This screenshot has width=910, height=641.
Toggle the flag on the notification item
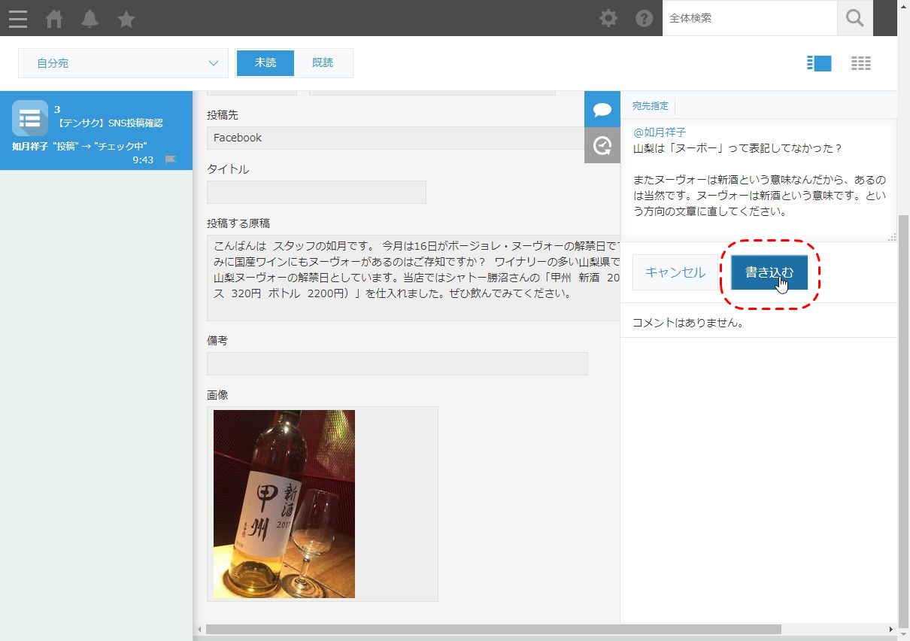[x=171, y=159]
